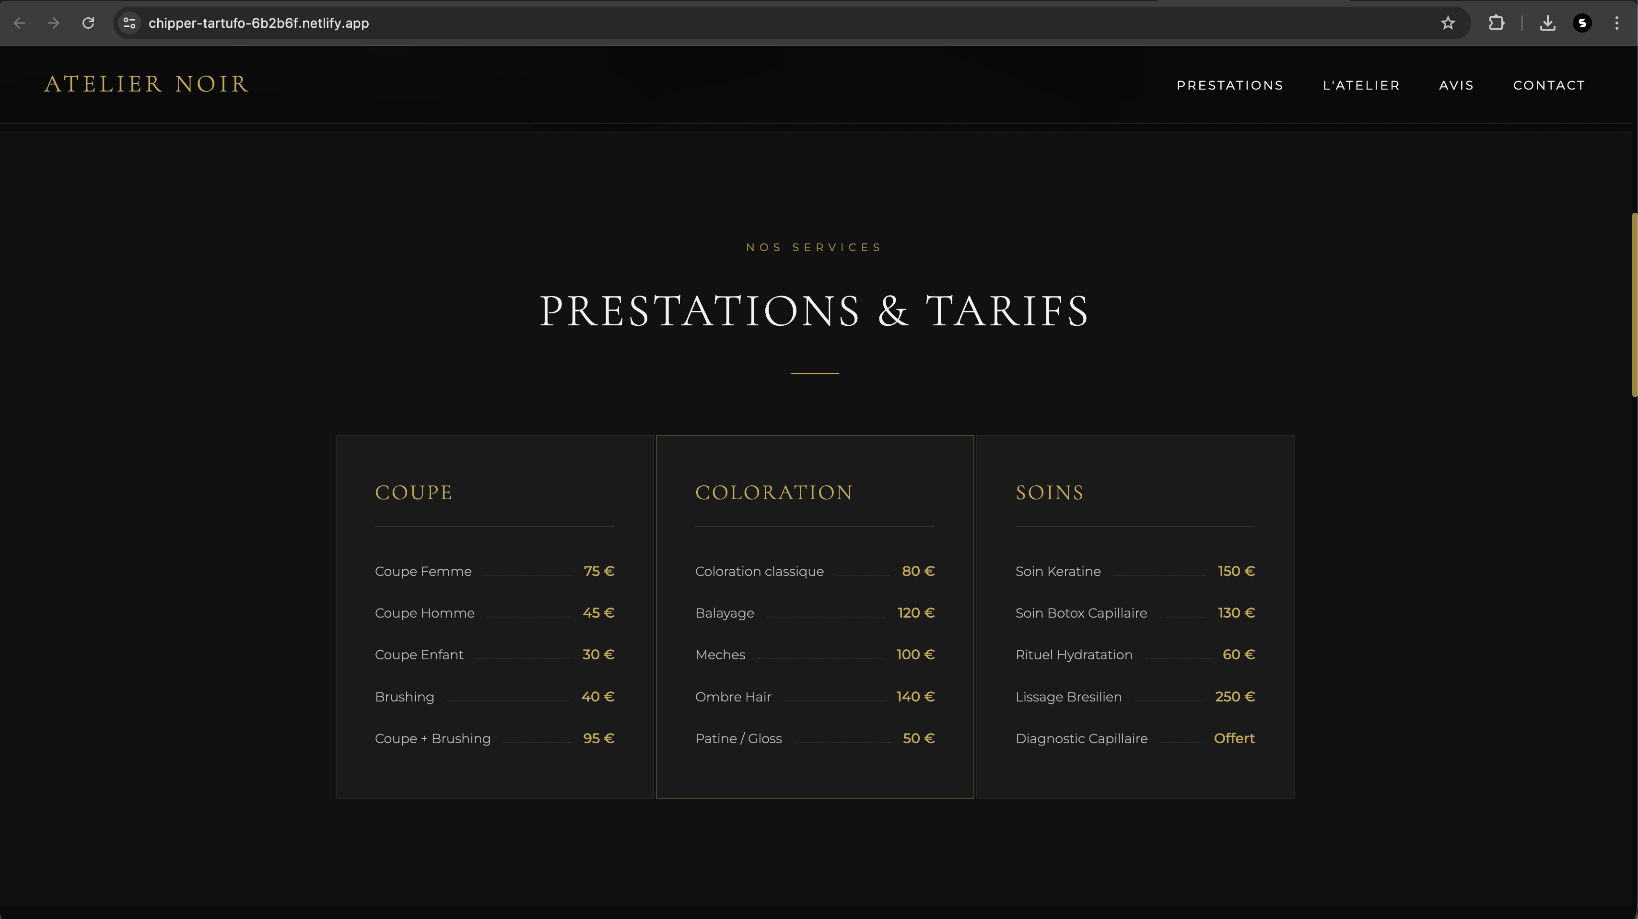Open the Downloads icon
The image size is (1638, 919).
[x=1548, y=23]
